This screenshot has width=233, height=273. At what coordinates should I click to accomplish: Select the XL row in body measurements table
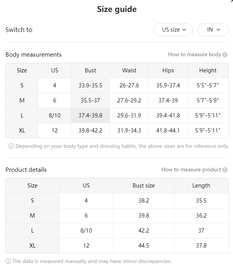pyautogui.click(x=117, y=131)
